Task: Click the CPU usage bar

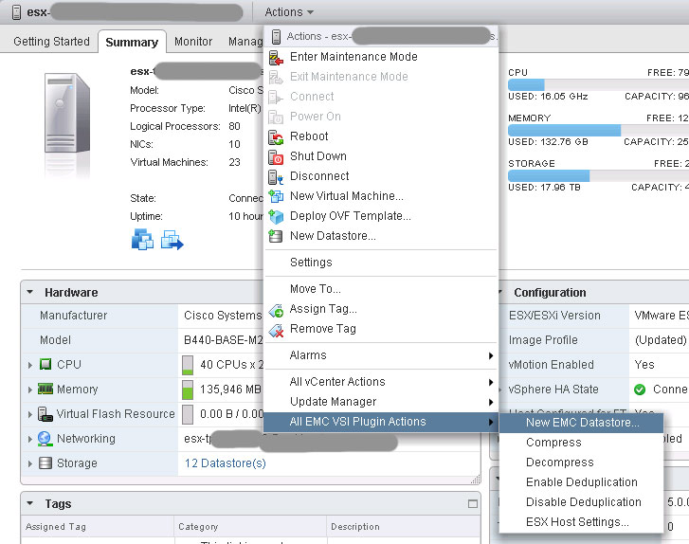Action: (598, 84)
